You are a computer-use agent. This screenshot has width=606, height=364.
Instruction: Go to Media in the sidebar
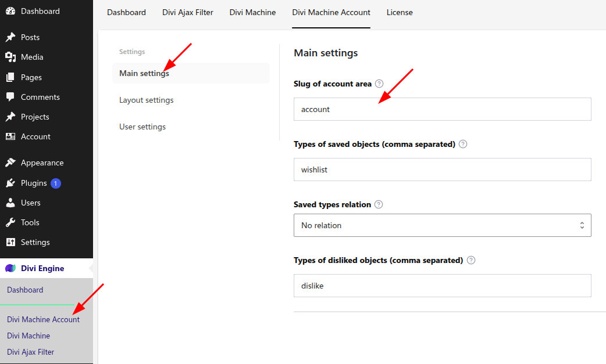[x=32, y=57]
